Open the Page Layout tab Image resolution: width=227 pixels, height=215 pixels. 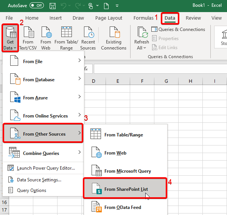(109, 18)
